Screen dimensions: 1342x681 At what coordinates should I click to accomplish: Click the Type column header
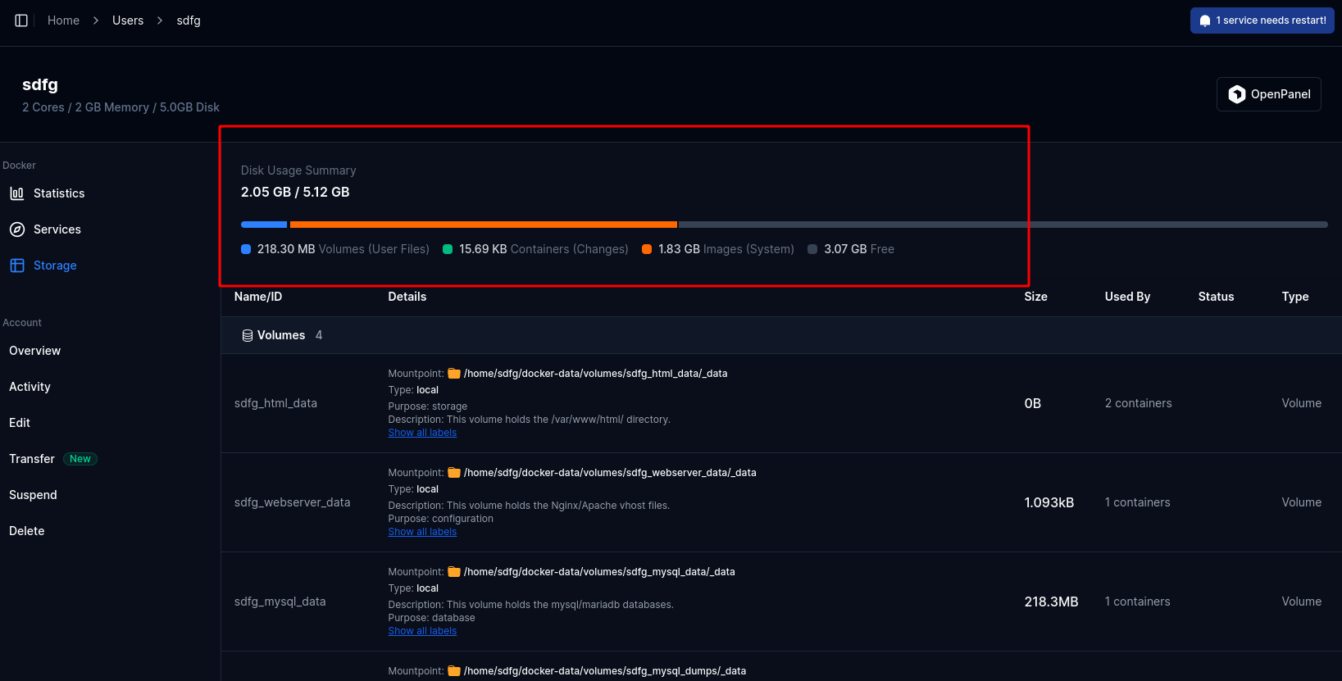[1295, 297]
